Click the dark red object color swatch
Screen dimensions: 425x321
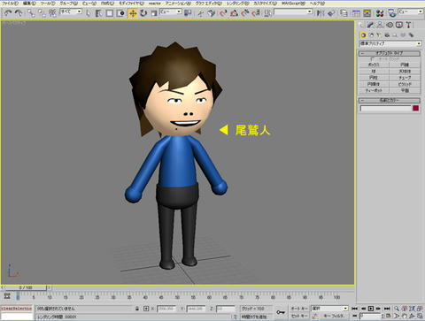415,108
